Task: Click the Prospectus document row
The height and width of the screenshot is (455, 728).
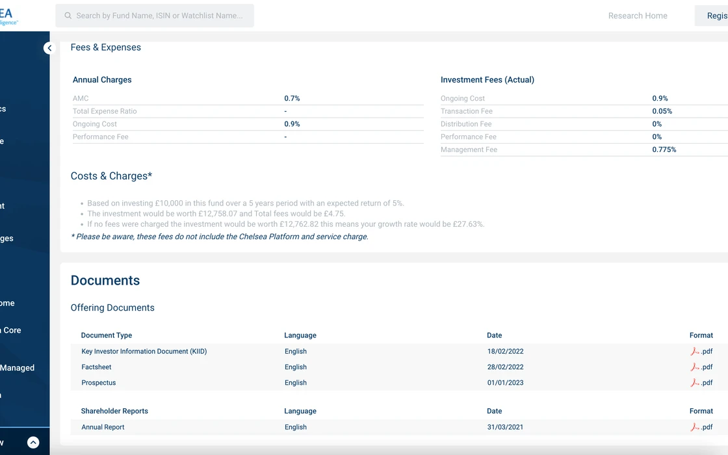Action: [x=399, y=383]
